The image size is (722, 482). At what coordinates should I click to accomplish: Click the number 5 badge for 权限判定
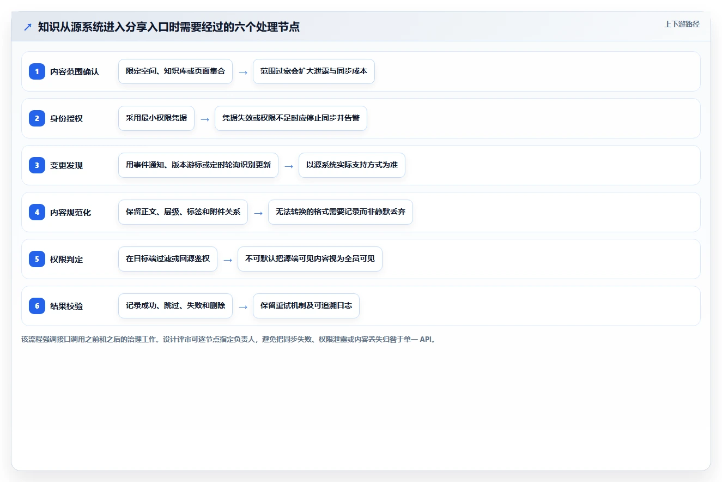[37, 259]
